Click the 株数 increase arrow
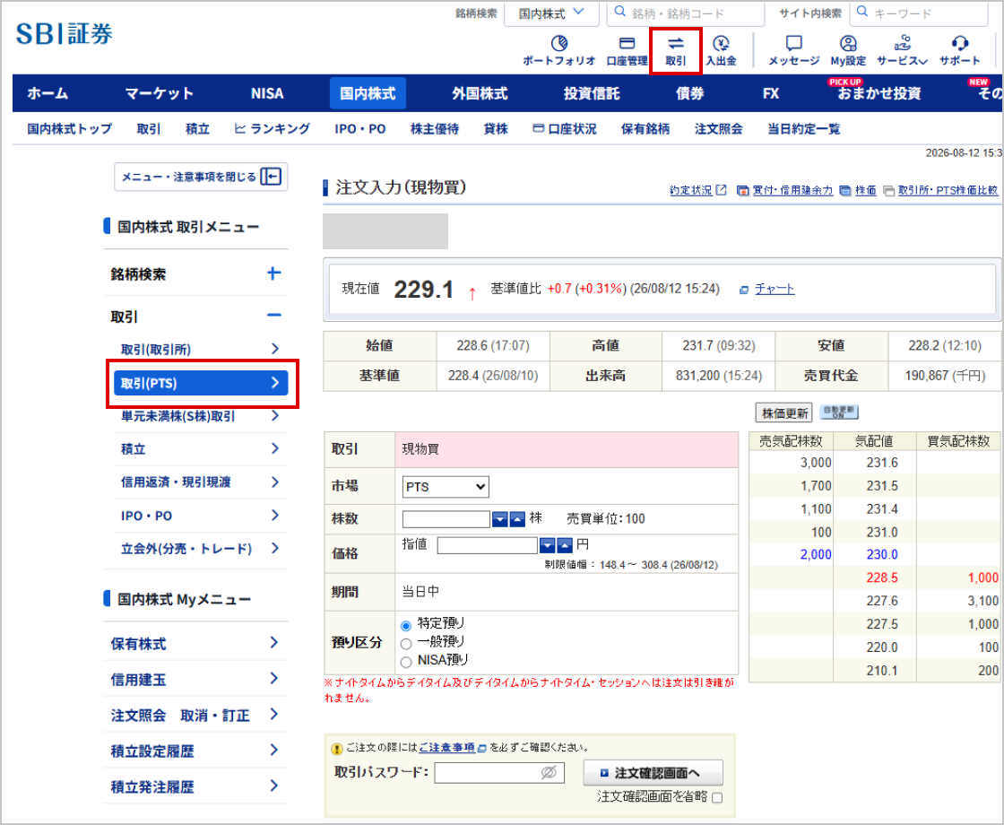This screenshot has width=1004, height=825. (517, 519)
